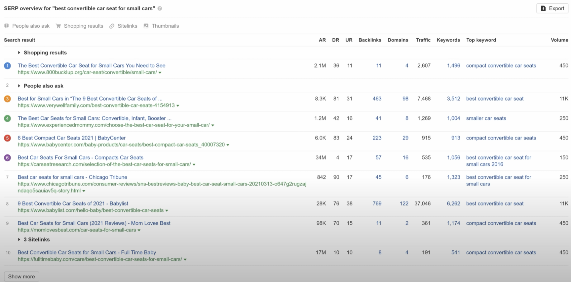The height and width of the screenshot is (282, 571).
Task: Click the green position 4 badge
Action: pos(7,118)
